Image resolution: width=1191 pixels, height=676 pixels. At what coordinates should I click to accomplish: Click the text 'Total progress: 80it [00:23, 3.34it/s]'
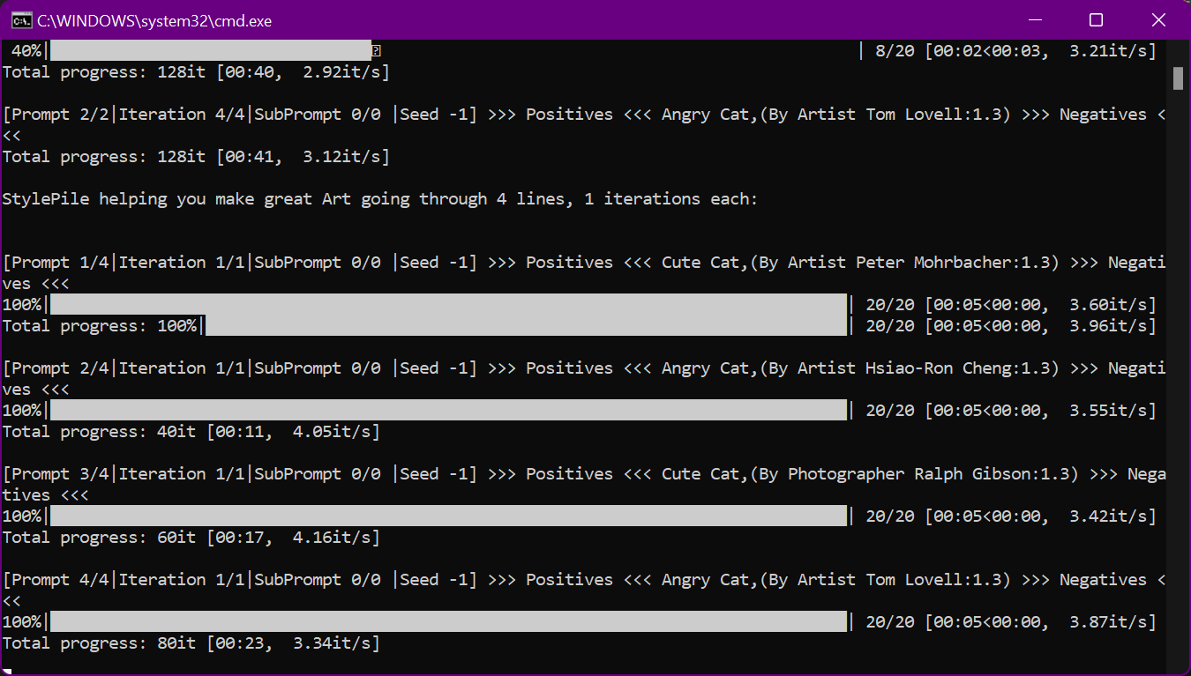click(x=191, y=643)
